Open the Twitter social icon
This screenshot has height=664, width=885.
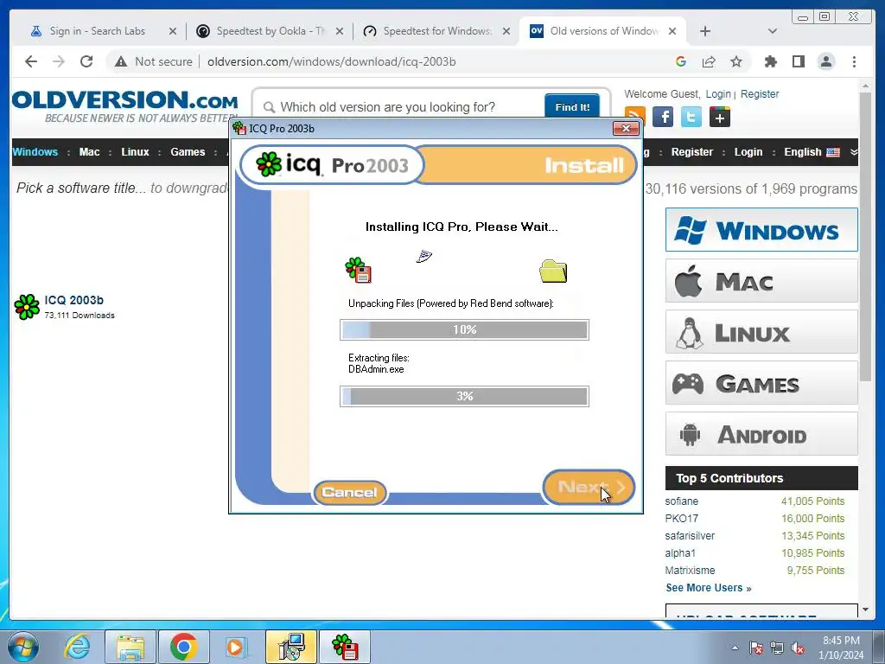pos(691,117)
